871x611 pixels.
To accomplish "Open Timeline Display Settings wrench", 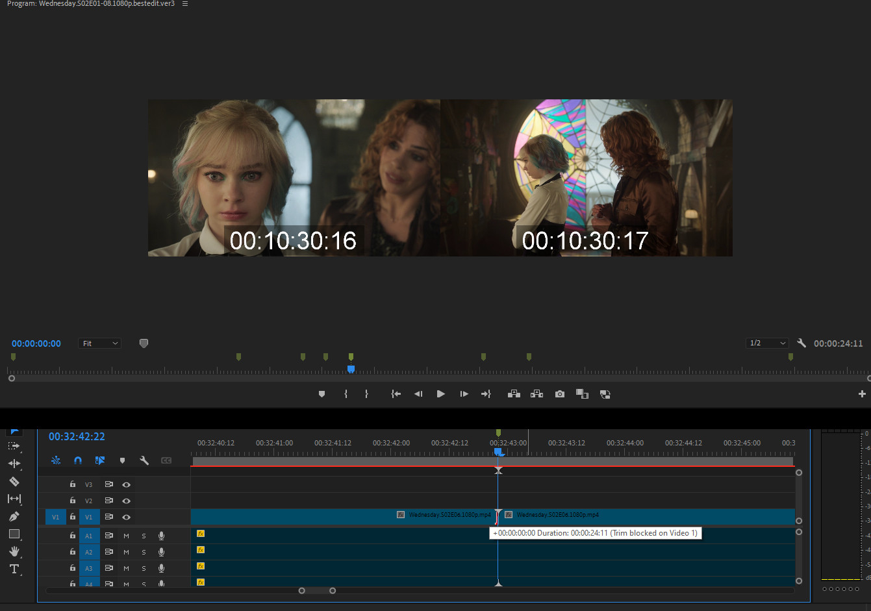I will click(x=144, y=460).
